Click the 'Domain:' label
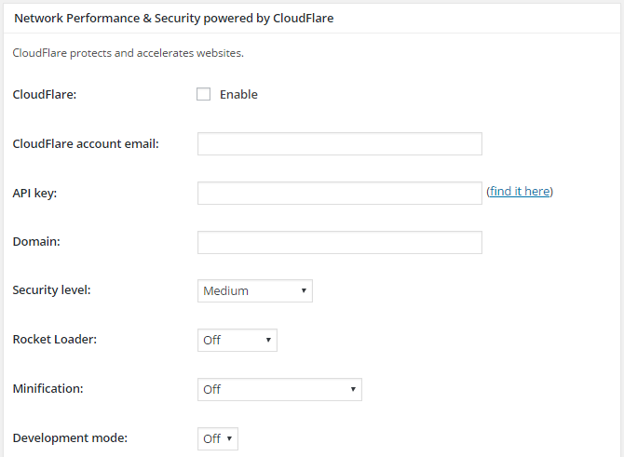 coord(36,242)
